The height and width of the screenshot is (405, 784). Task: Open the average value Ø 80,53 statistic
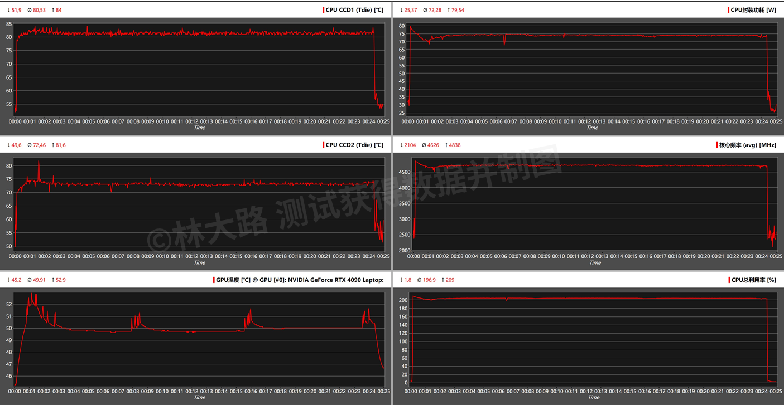tap(36, 9)
